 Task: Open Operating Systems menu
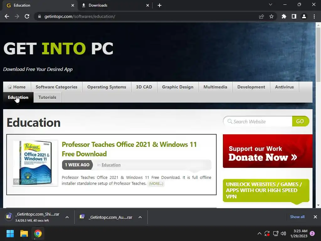107,87
